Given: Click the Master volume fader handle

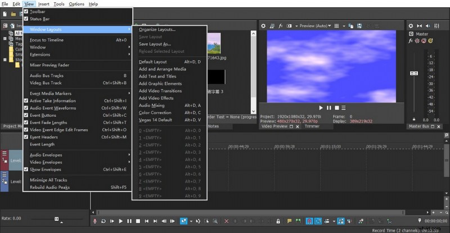Looking at the screenshot, I should point(414,74).
